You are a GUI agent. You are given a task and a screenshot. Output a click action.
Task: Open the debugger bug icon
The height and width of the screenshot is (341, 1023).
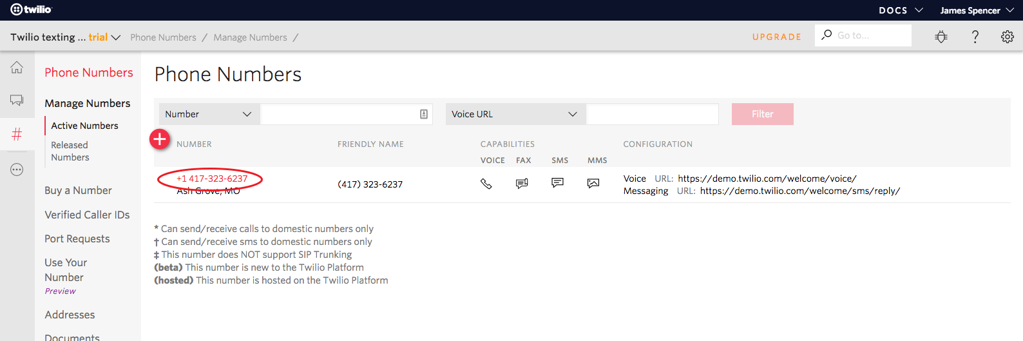click(x=941, y=37)
